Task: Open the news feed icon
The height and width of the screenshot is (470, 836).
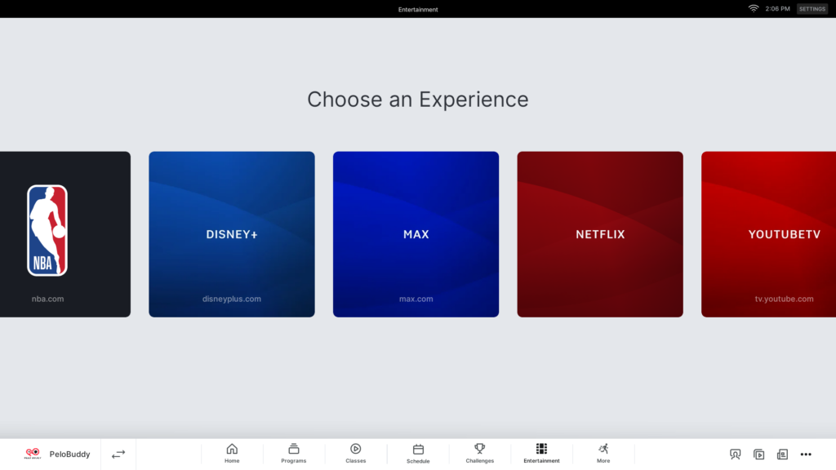Action: click(782, 454)
